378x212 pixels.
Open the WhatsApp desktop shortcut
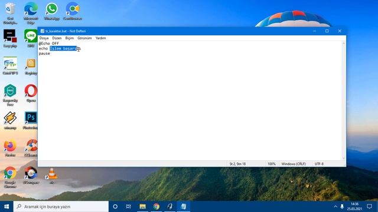51,11
